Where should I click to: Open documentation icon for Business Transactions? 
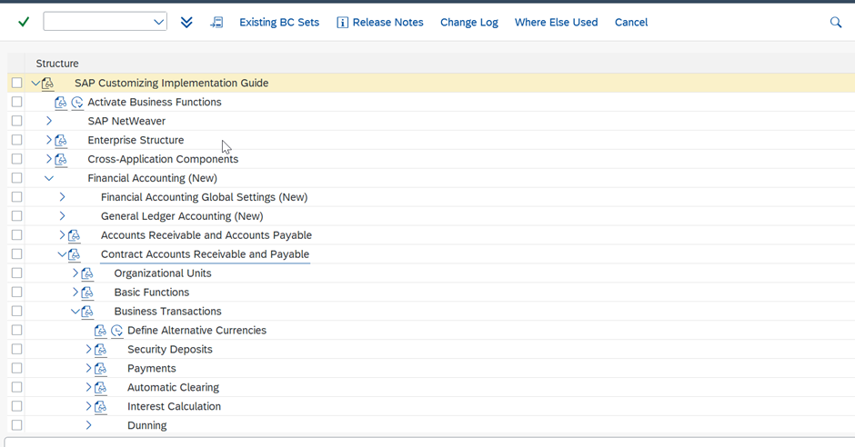click(87, 312)
